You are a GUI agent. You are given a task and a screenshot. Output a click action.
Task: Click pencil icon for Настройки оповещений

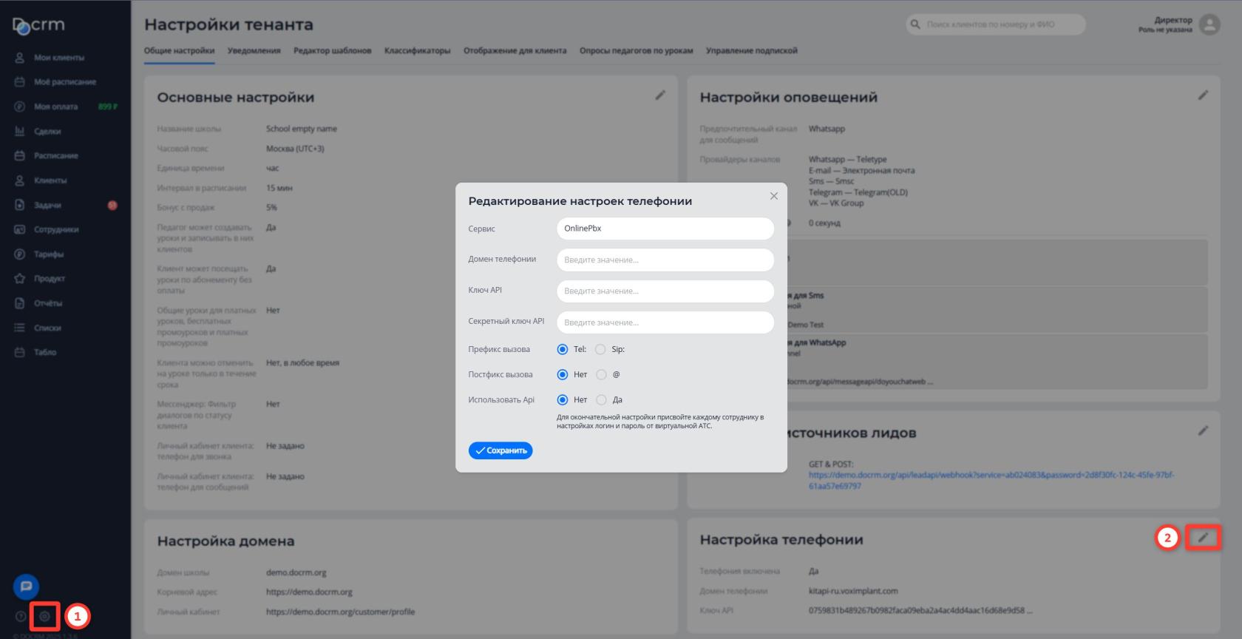[x=1203, y=95]
